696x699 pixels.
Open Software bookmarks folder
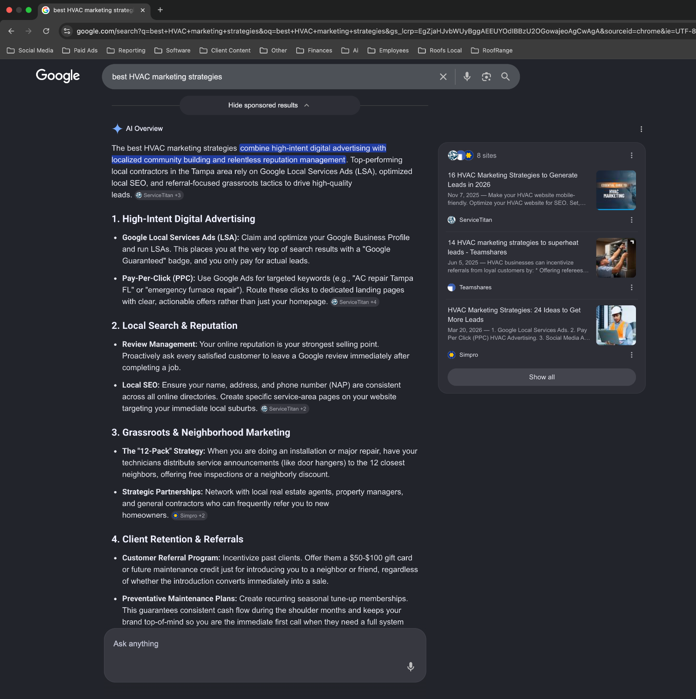pos(173,50)
